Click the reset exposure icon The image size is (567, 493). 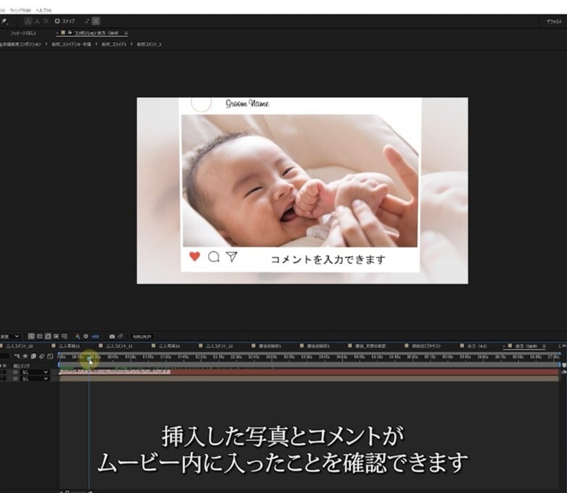coord(86,337)
